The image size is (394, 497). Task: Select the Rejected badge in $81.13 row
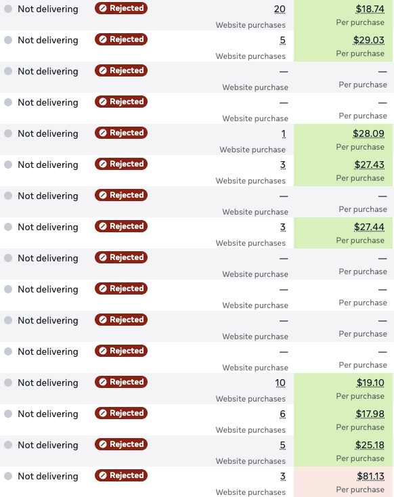coord(121,475)
